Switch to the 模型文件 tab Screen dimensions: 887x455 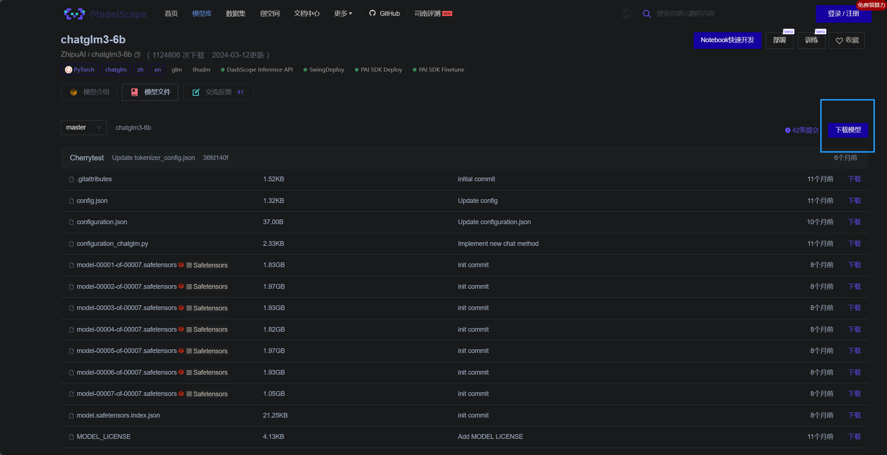(150, 92)
